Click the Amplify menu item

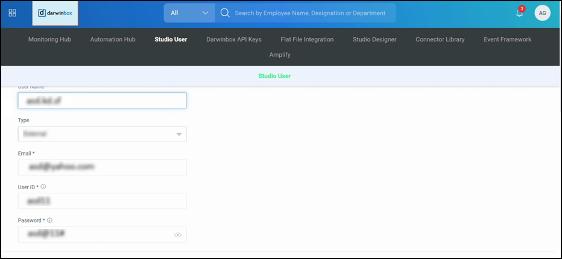click(280, 55)
